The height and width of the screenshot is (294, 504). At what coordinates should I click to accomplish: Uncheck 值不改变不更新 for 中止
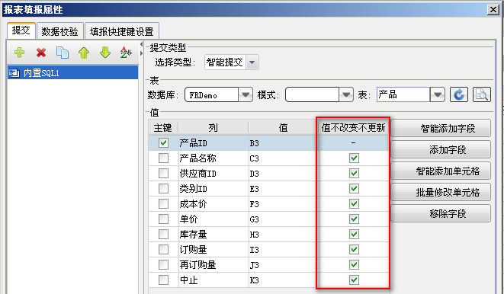(354, 280)
